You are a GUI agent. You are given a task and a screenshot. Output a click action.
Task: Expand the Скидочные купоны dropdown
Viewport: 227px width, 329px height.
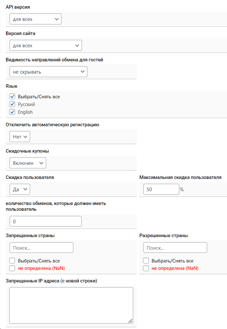28,163
